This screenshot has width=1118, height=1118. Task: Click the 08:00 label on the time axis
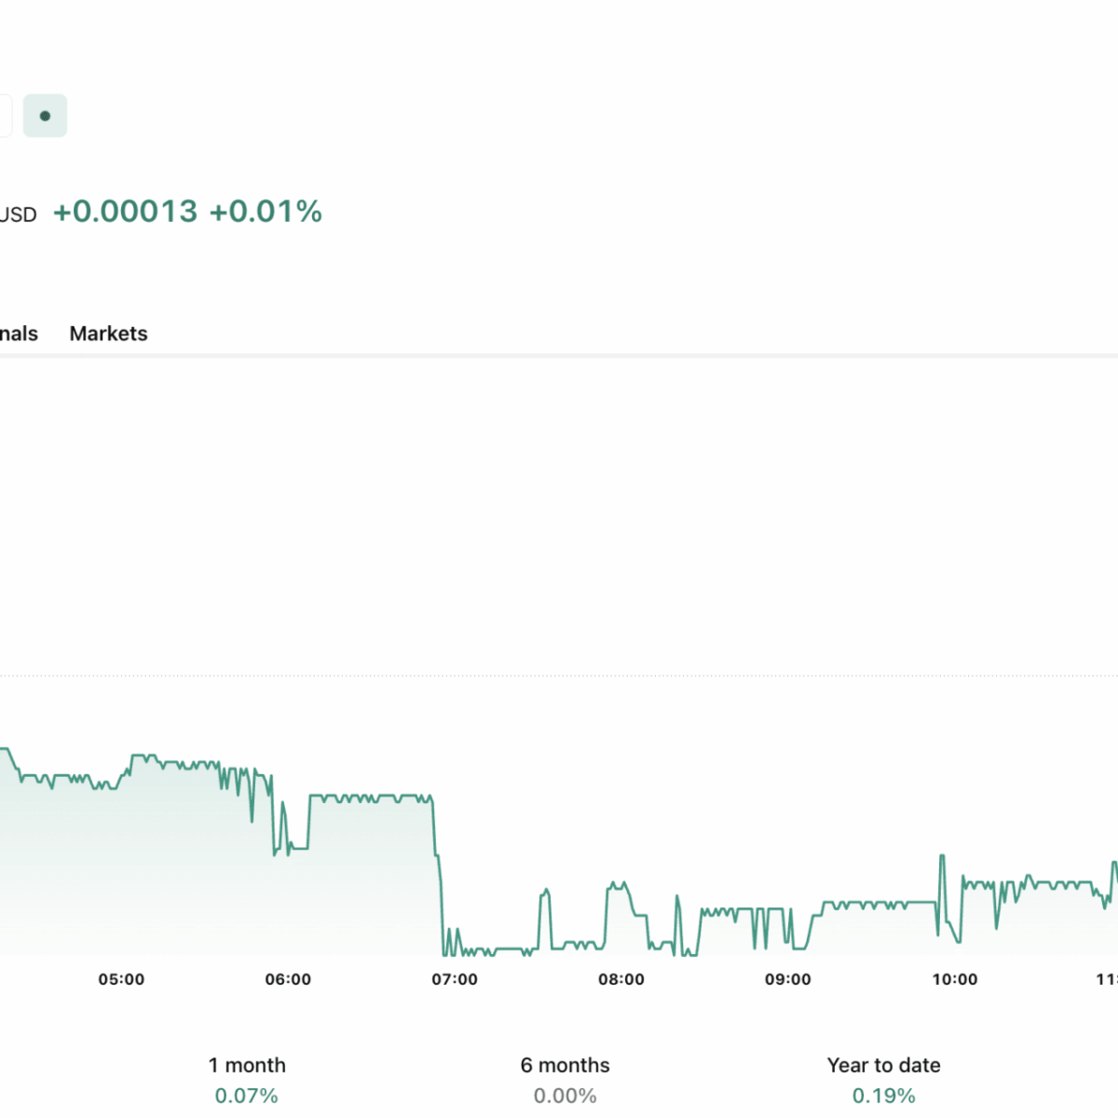(621, 979)
